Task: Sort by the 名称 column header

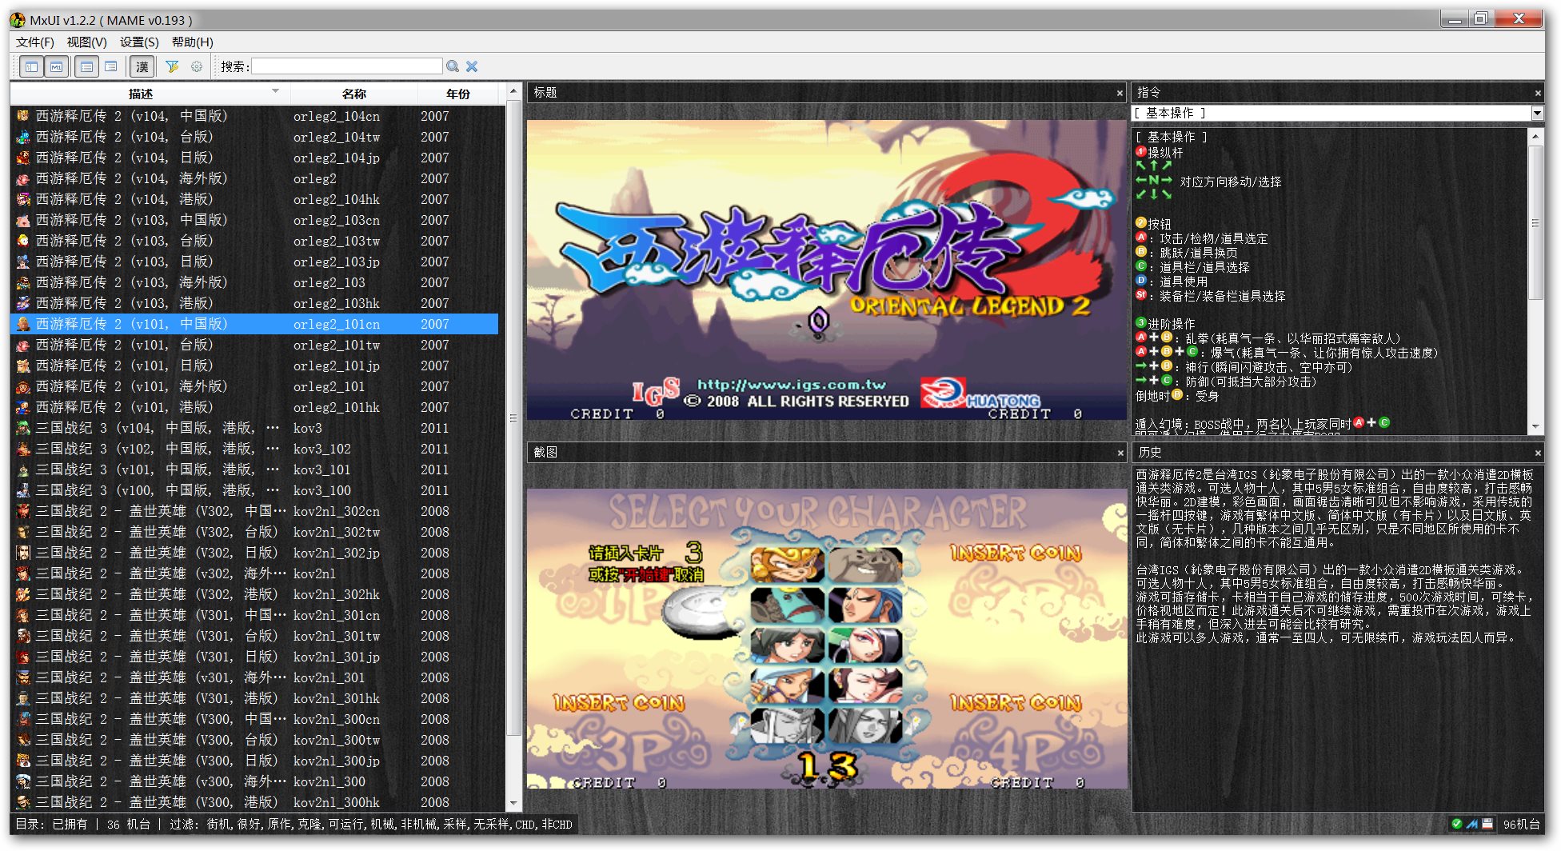Action: pos(353,94)
